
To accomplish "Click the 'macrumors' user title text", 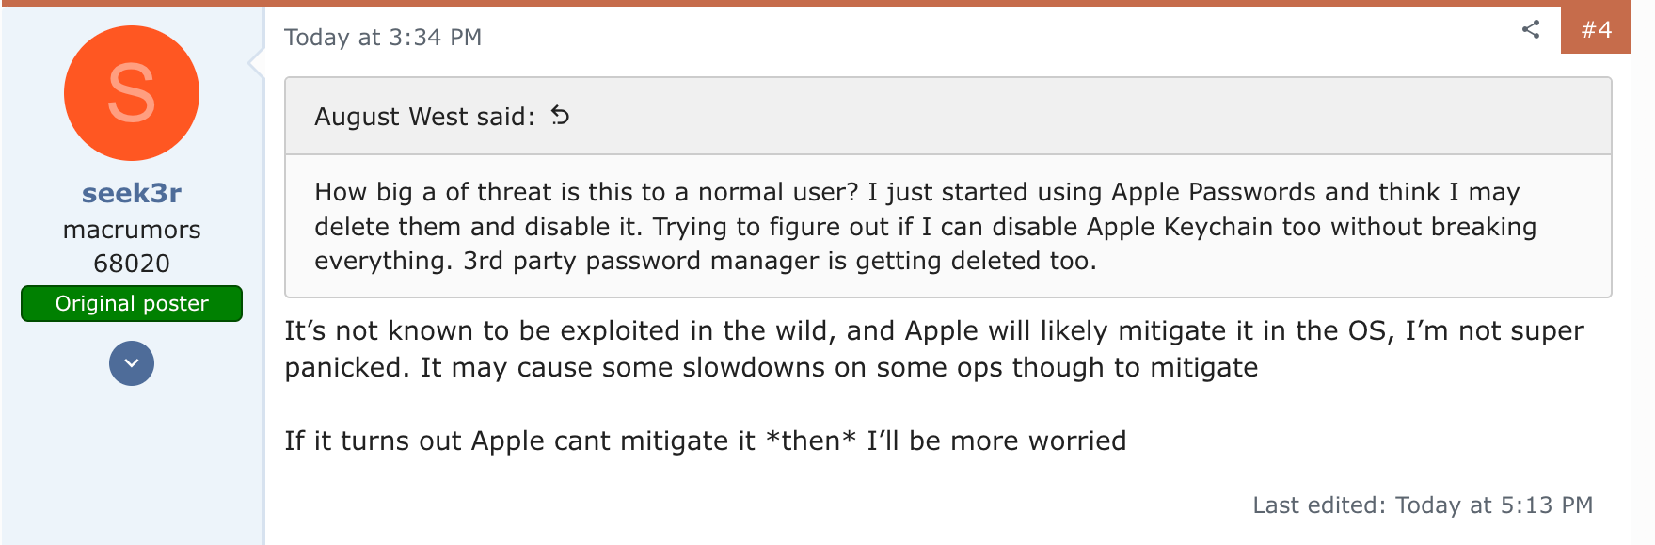I will point(132,230).
